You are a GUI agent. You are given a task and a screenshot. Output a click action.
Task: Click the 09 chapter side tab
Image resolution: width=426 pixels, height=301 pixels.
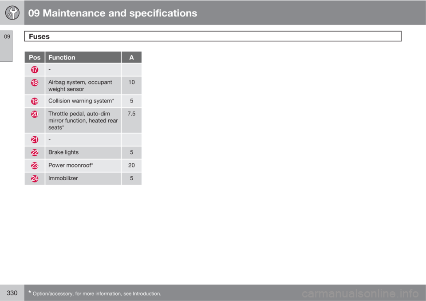6,46
